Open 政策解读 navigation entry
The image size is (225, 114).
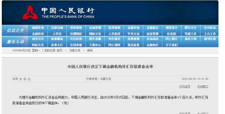pos(57,39)
